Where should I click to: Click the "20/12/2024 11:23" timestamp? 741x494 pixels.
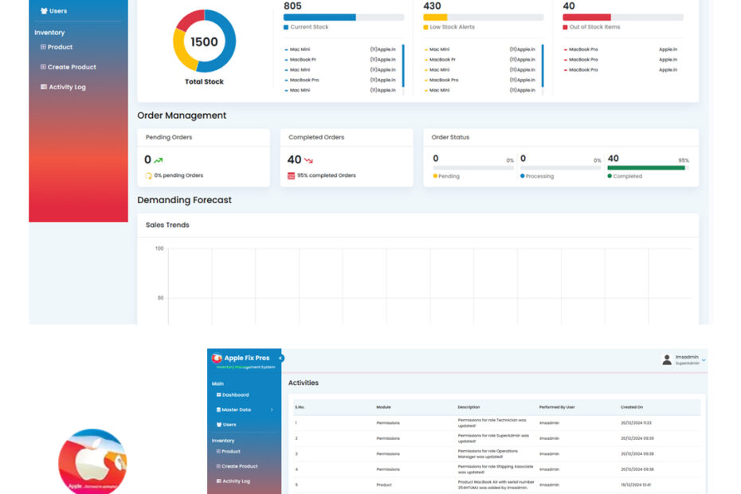coord(636,423)
